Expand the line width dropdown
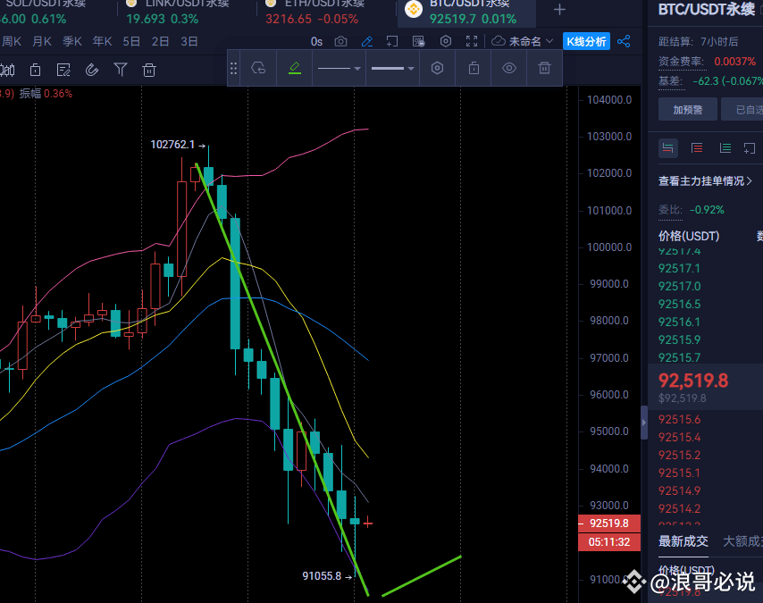The width and height of the screenshot is (763, 603). 395,68
